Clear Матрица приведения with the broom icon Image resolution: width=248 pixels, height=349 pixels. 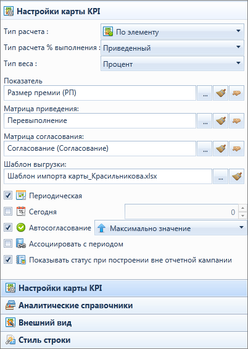(x=220, y=121)
